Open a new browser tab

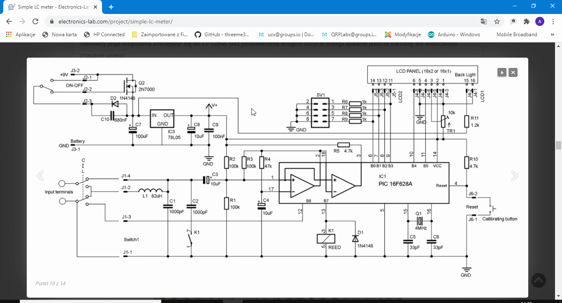pos(111,7)
